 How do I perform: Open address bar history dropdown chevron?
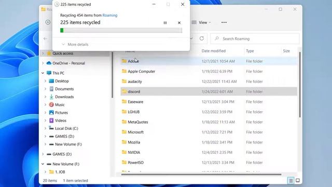click(191, 38)
